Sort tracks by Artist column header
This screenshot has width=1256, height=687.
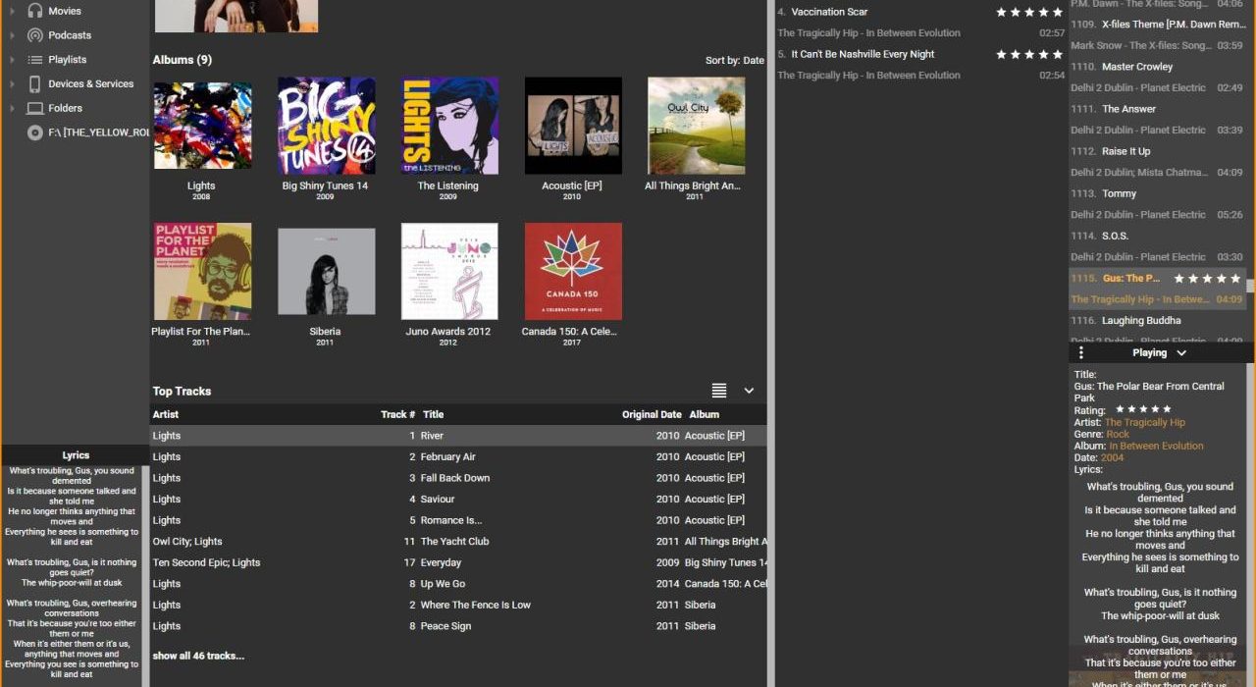pyautogui.click(x=166, y=414)
